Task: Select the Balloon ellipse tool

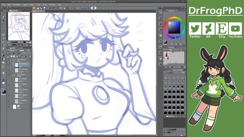Action: (x=3, y=83)
